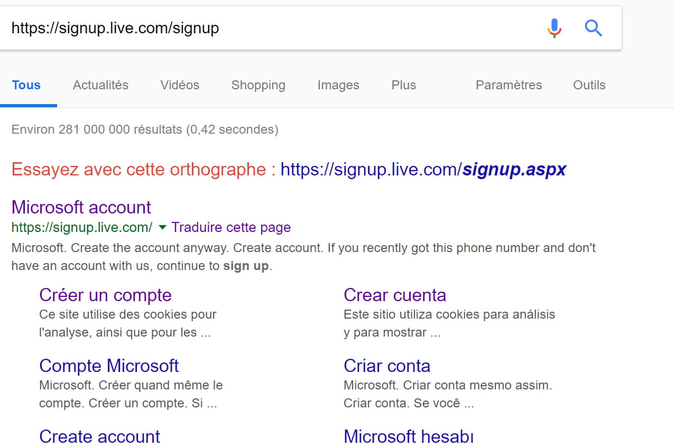The height and width of the screenshot is (447, 674).
Task: Click the voice search microphone icon
Action: point(554,27)
